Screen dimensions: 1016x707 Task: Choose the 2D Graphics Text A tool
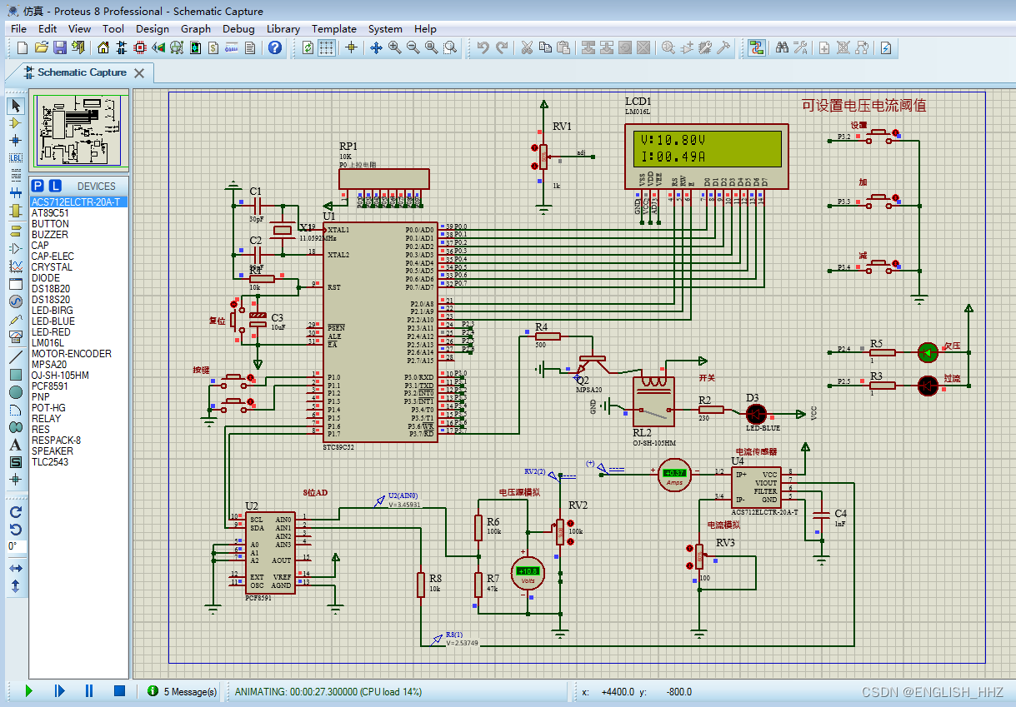point(15,445)
